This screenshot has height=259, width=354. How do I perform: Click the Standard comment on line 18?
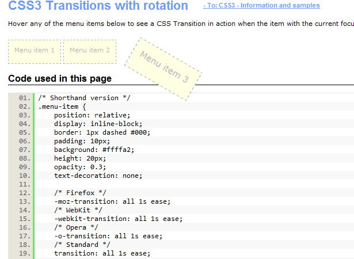pos(82,245)
